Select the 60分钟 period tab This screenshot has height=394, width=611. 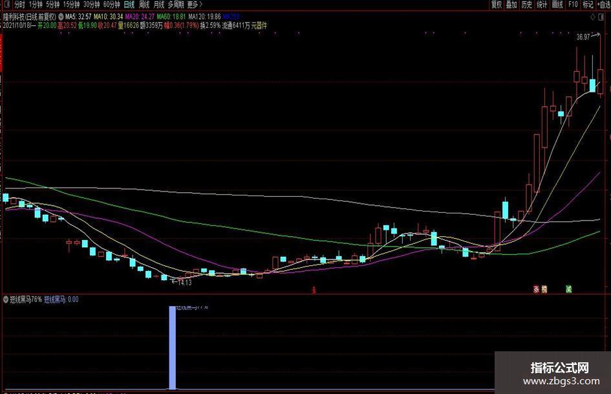(x=112, y=5)
